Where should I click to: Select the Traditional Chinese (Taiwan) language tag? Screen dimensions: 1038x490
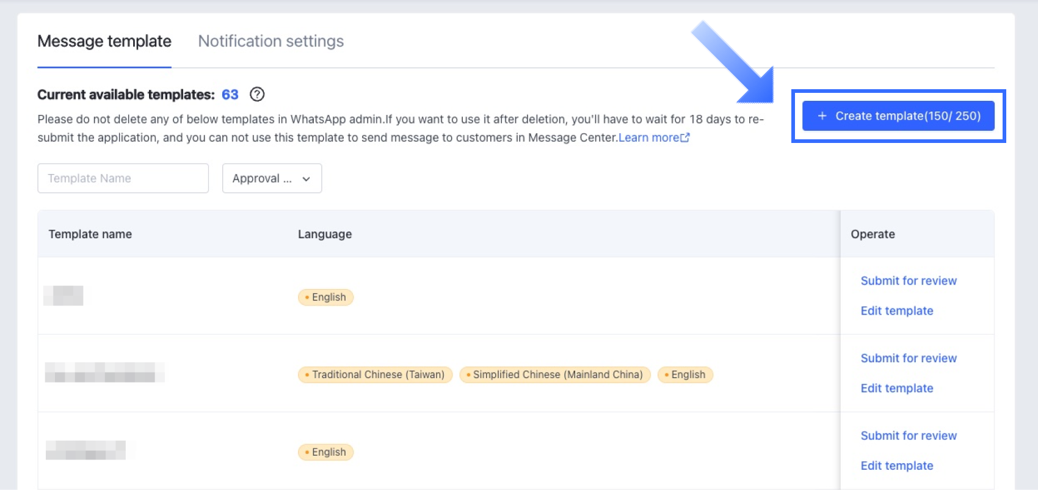coord(375,375)
